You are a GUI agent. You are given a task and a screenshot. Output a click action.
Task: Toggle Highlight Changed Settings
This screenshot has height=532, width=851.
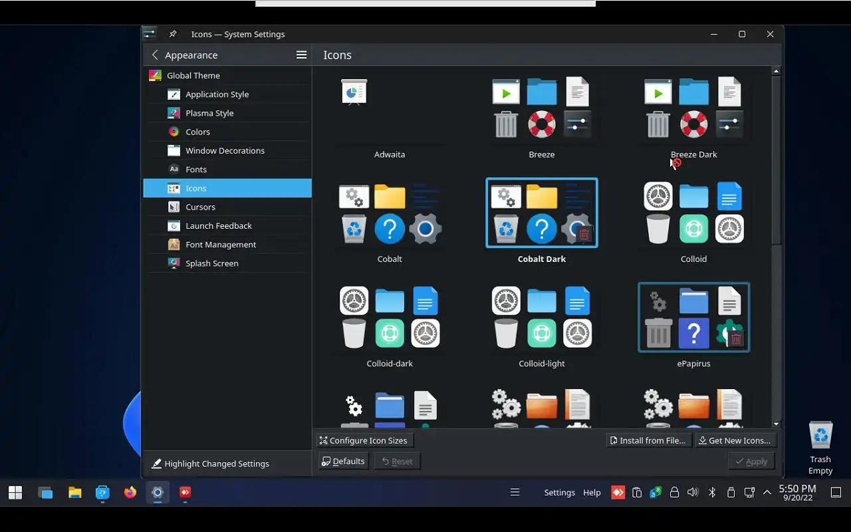coord(211,464)
